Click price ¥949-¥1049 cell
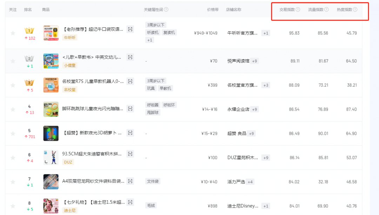Viewport: 379px width, 215px height. point(206,33)
